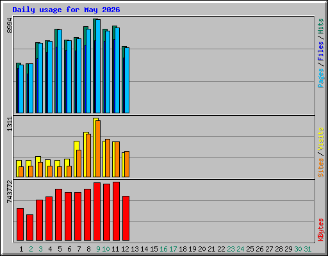Select the day 23 axis label

tap(231, 249)
